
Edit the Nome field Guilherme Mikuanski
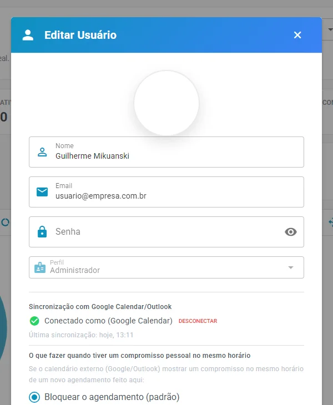pyautogui.click(x=167, y=152)
